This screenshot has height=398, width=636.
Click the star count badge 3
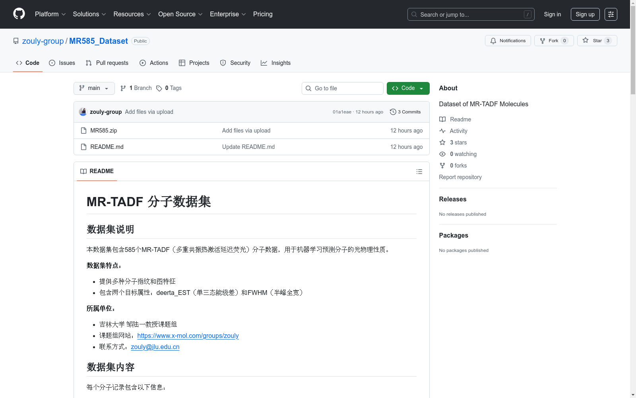608,41
